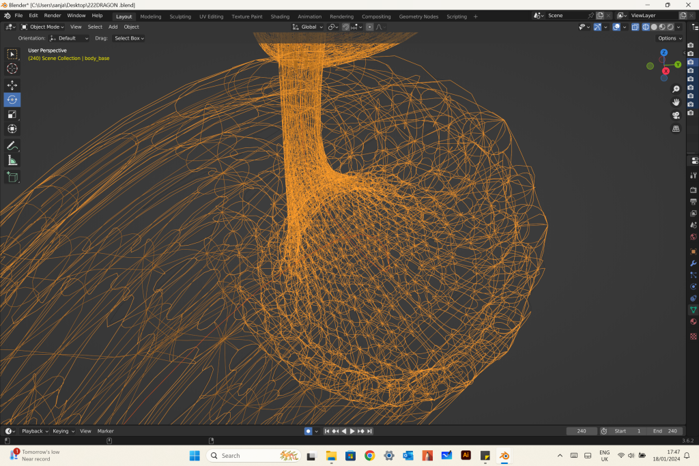Open the Particles properties tab
Image resolution: width=699 pixels, height=466 pixels.
point(694,275)
